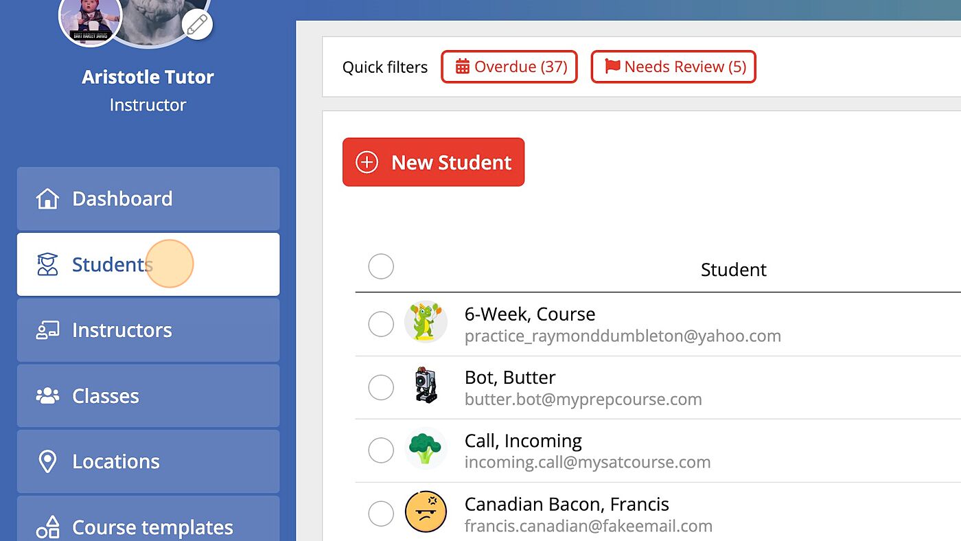Click the graduate icon beside Students

click(47, 264)
